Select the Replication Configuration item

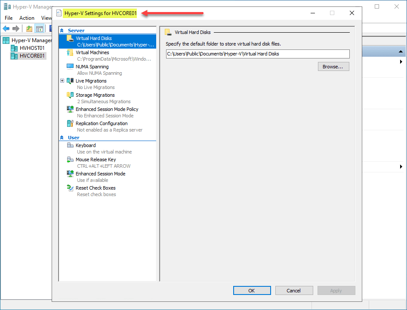[108, 126]
